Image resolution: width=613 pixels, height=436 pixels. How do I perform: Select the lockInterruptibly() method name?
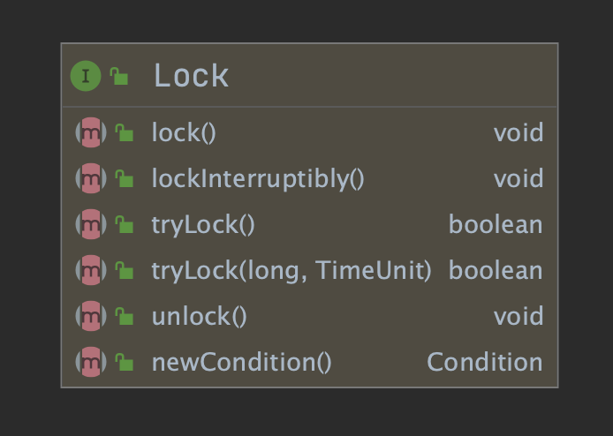pos(258,179)
